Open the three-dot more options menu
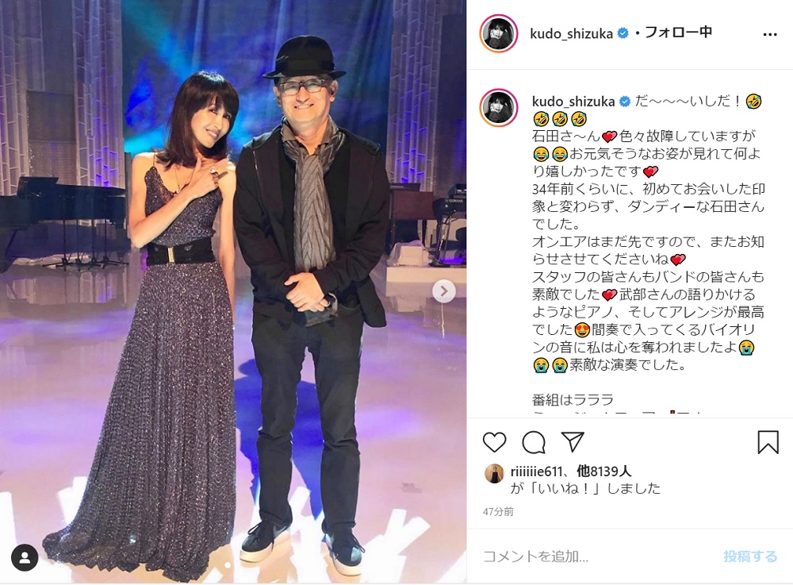The width and height of the screenshot is (793, 585). coord(769,34)
